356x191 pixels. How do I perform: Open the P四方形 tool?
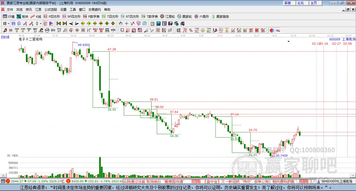[x=52, y=17]
